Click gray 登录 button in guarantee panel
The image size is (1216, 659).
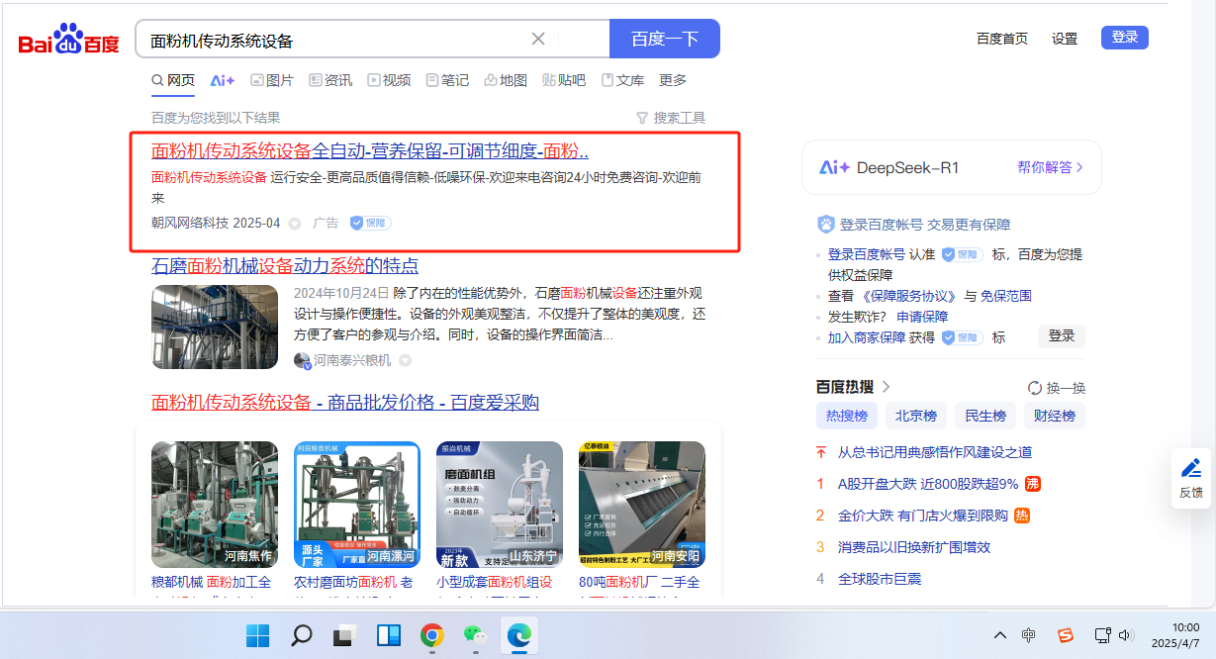[1062, 335]
